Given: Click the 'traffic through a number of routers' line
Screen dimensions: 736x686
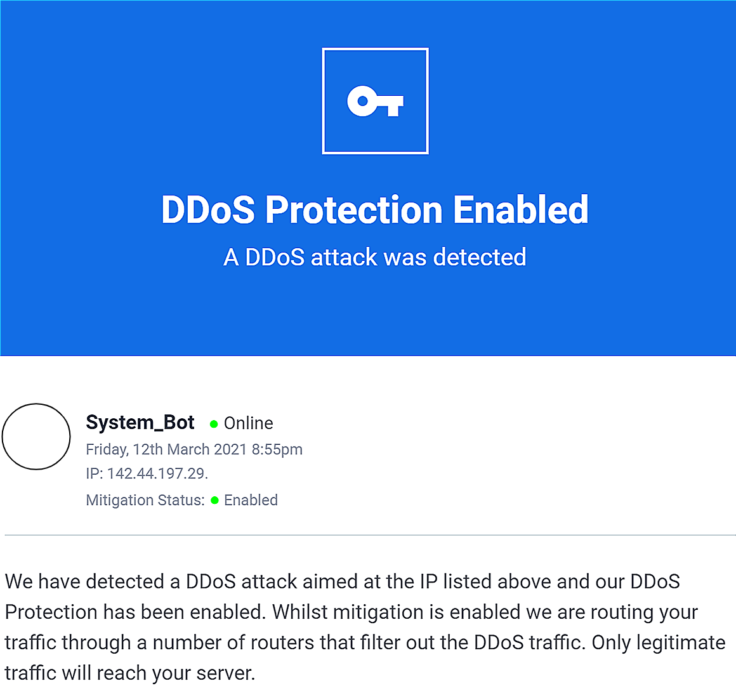Looking at the screenshot, I should [x=365, y=643].
